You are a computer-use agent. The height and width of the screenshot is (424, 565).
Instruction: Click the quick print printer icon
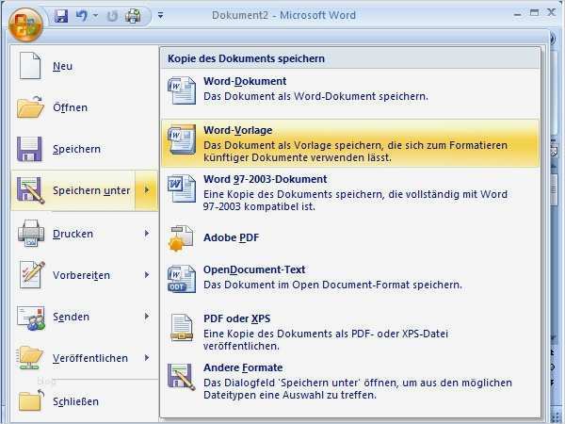133,16
